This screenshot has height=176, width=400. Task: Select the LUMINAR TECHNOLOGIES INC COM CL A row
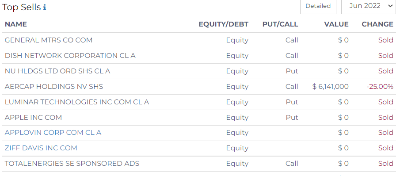199,102
